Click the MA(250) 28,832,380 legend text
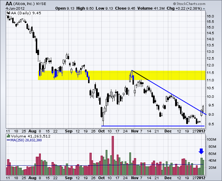 pos(26,140)
